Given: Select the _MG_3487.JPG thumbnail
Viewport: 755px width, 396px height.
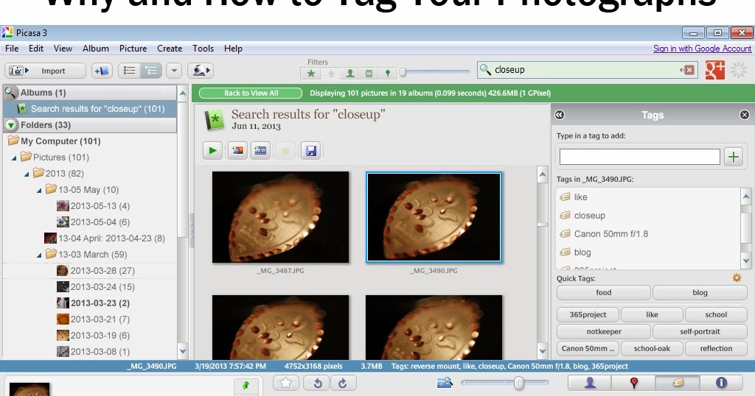Looking at the screenshot, I should coord(280,217).
